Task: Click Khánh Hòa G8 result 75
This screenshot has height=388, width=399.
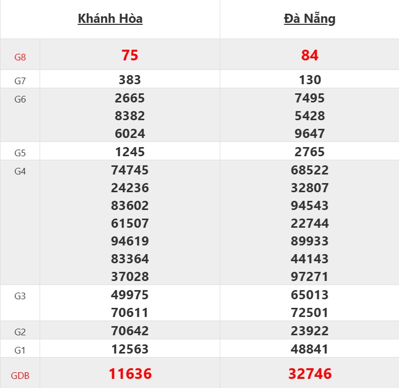Action: point(130,55)
